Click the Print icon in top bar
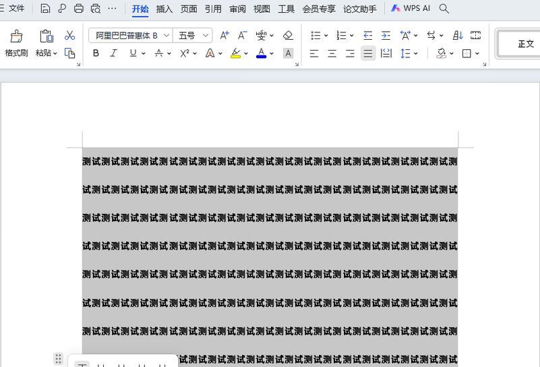Viewport: 540px width, 367px height. pyautogui.click(x=78, y=8)
